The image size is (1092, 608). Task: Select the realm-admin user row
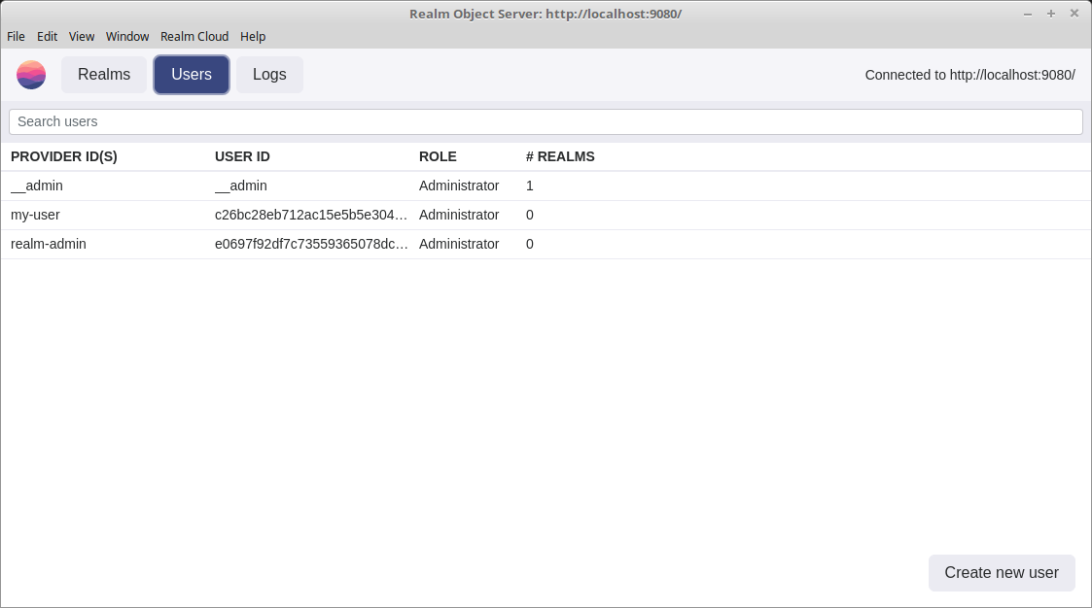click(389, 244)
